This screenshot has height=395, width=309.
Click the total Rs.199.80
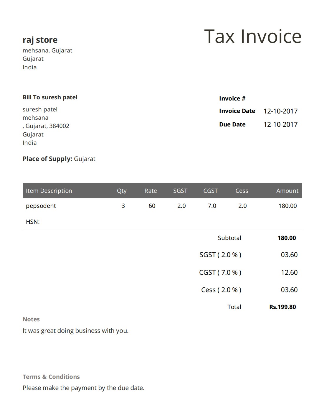pyautogui.click(x=282, y=307)
